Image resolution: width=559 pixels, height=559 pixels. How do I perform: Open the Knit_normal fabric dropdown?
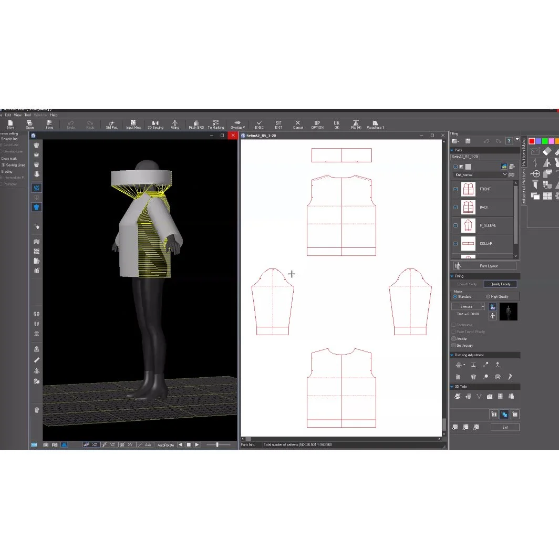(x=481, y=174)
